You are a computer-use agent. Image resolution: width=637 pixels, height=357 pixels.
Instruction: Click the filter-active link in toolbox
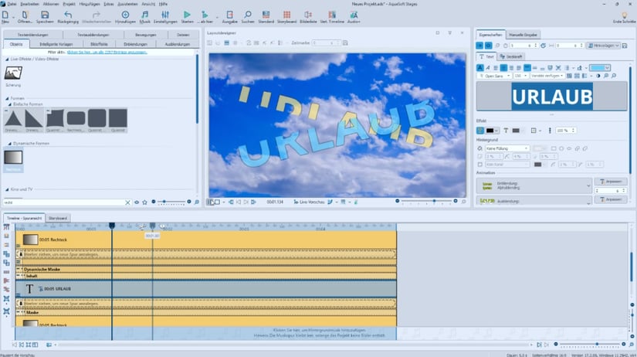107,53
